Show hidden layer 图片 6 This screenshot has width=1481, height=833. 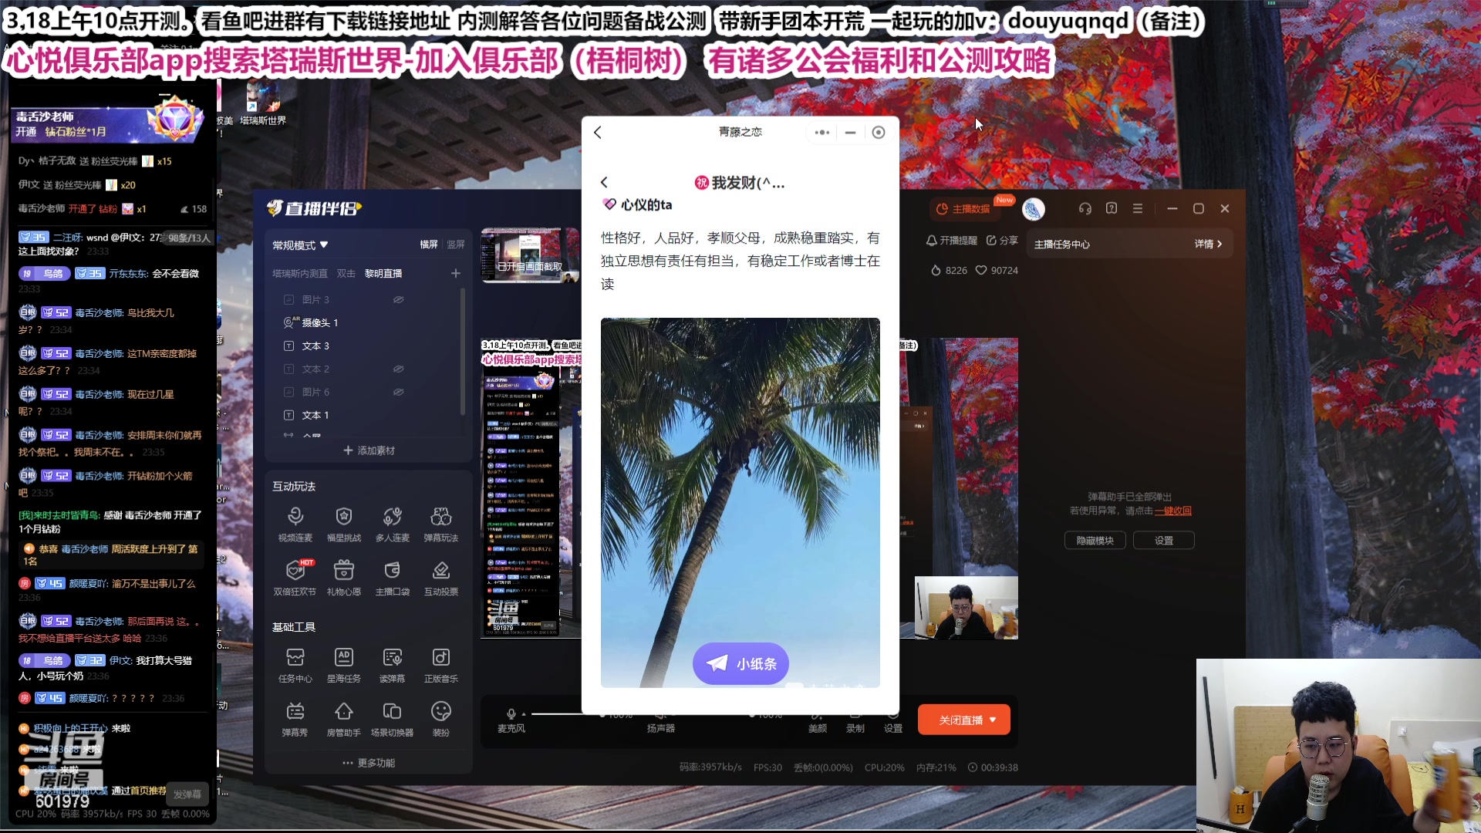[x=398, y=392]
